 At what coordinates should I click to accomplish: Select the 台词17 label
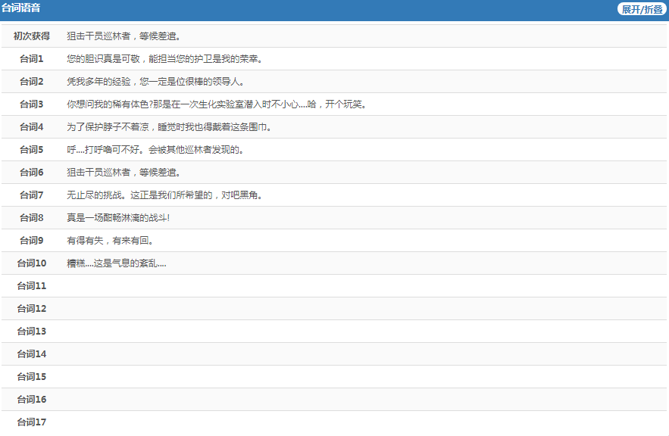tap(32, 422)
